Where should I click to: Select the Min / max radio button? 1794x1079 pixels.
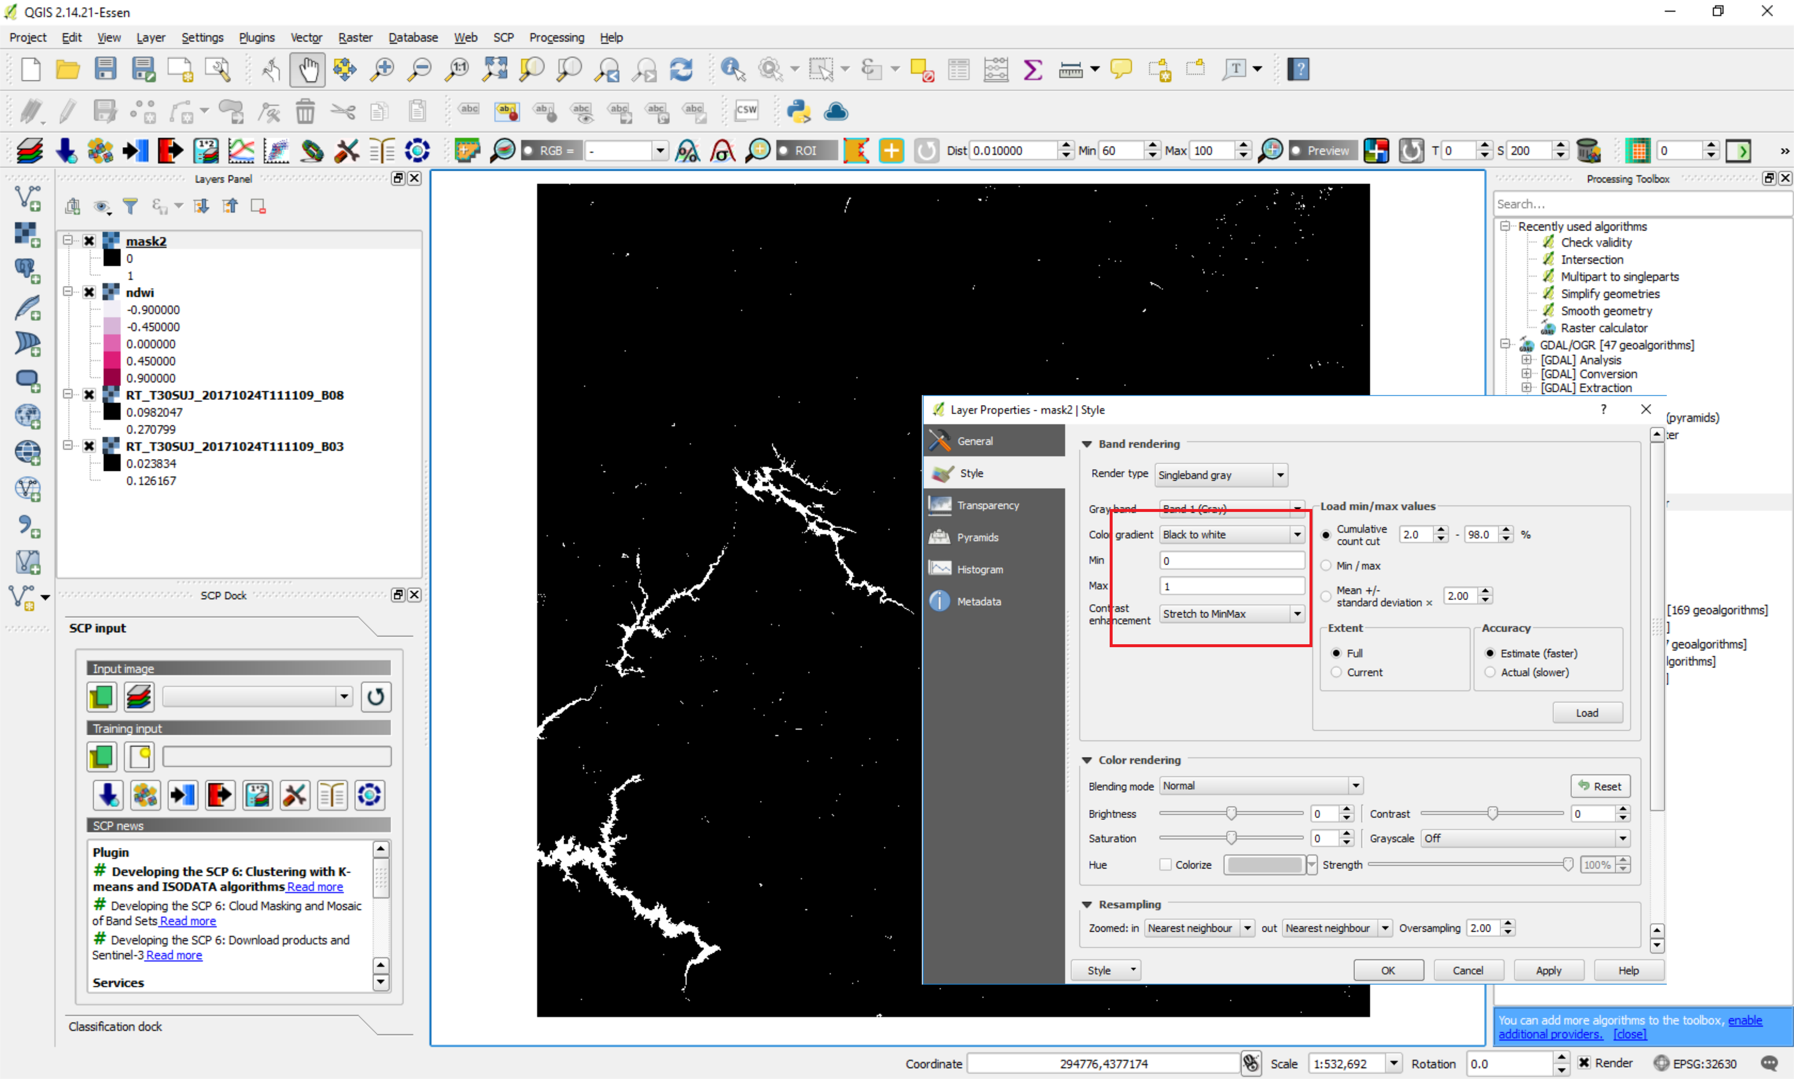pos(1326,566)
